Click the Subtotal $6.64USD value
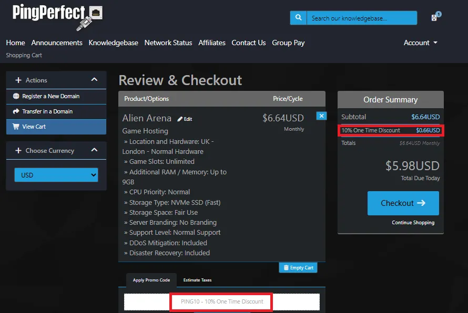 (x=425, y=117)
